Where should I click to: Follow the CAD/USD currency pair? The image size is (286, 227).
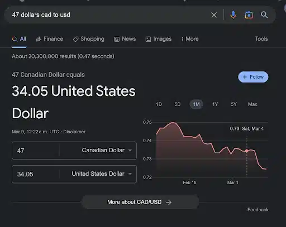point(253,77)
